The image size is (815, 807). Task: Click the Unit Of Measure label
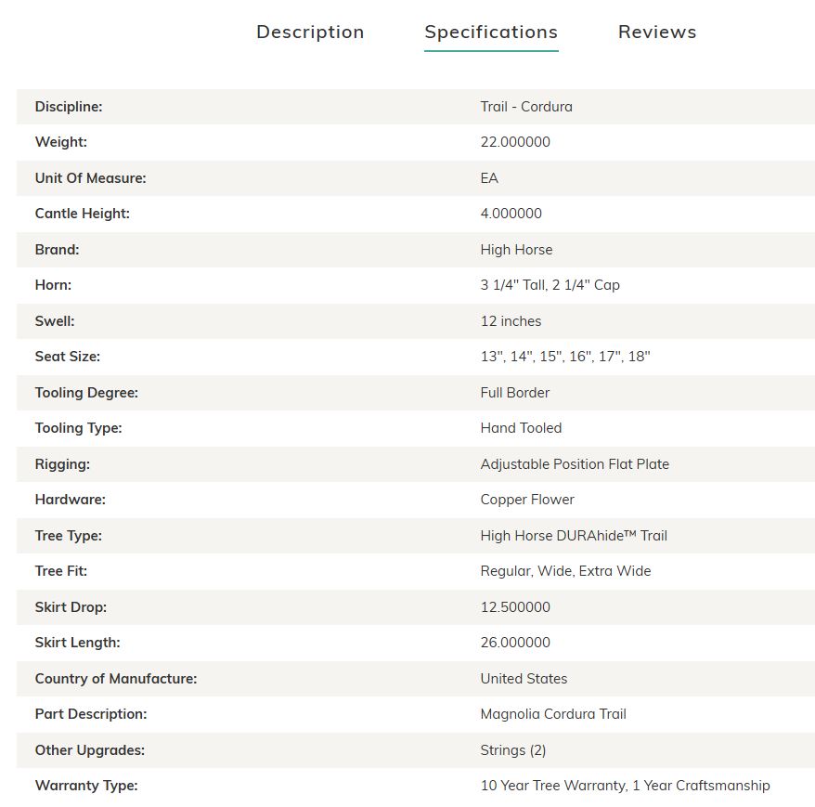click(90, 177)
